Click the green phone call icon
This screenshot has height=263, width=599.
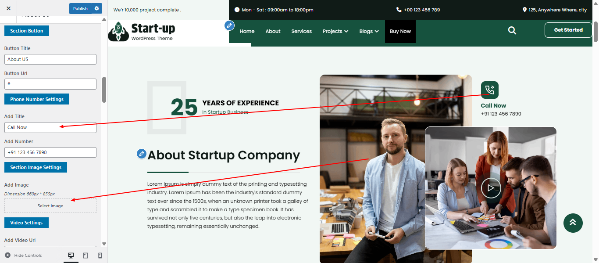click(x=490, y=90)
